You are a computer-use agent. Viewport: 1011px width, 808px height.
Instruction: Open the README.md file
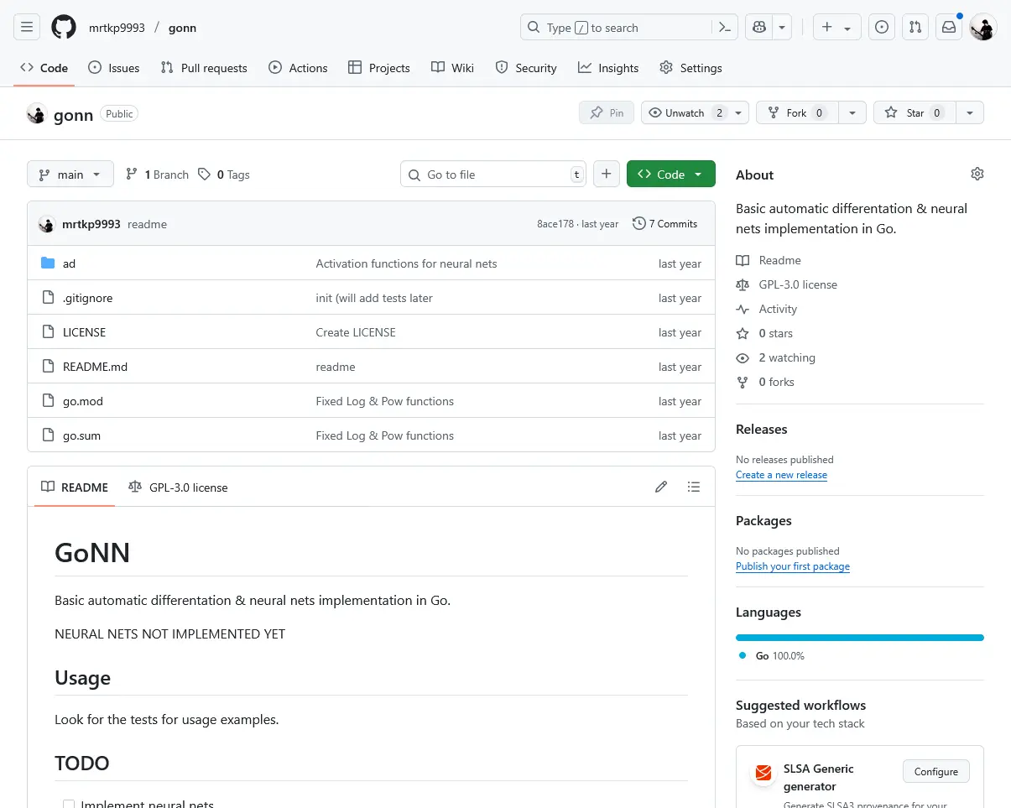pyautogui.click(x=95, y=367)
